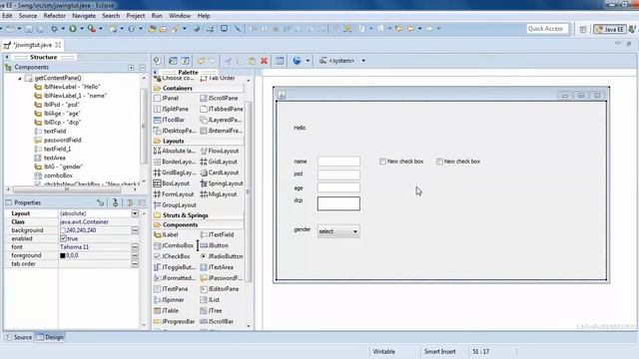The width and height of the screenshot is (639, 359).
Task: Click the foreground black color swatch
Action: click(63, 255)
